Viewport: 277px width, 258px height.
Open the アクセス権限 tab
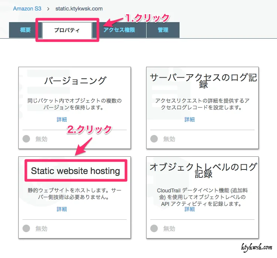pos(119,30)
